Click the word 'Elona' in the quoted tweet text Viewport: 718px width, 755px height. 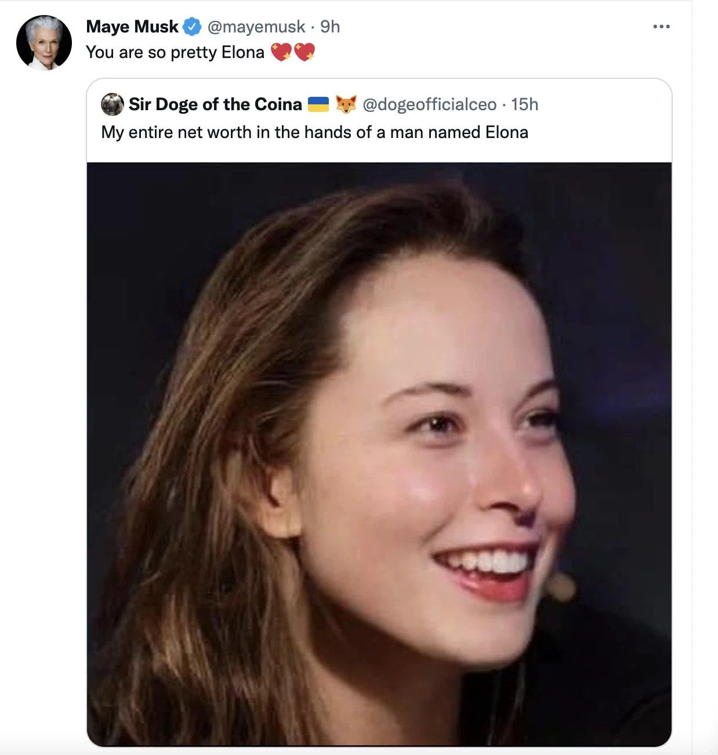click(507, 132)
